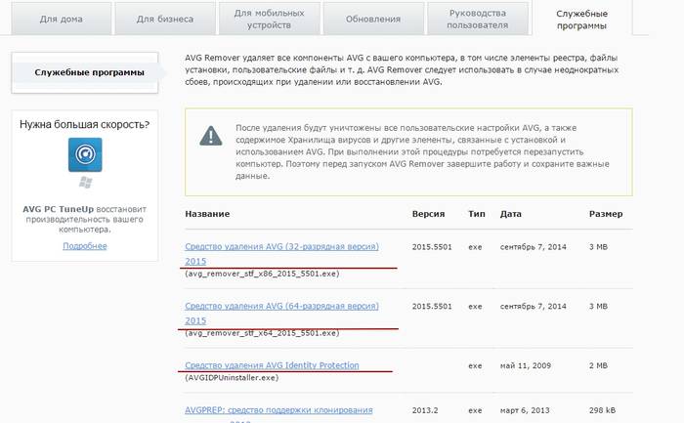This screenshot has height=423, width=684.
Task: Click version 2015.5501 in the 32-bit row
Action: point(432,247)
